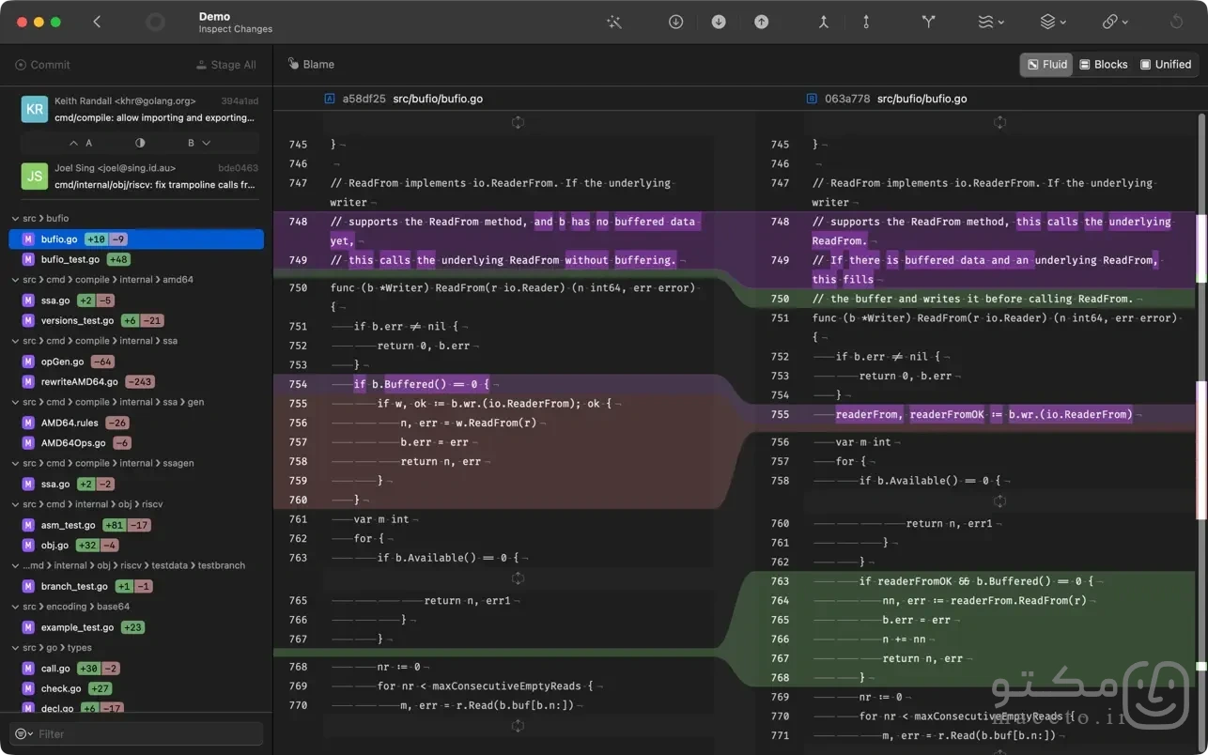Select the file asm_test.go

point(136,525)
